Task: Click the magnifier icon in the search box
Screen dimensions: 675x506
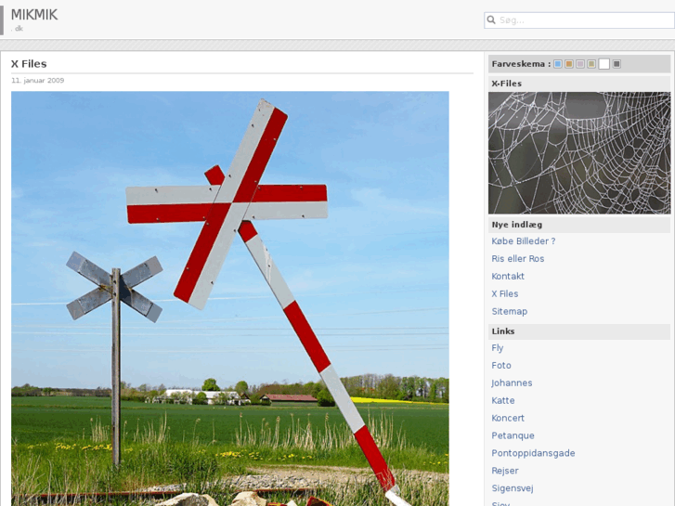Action: [491, 19]
